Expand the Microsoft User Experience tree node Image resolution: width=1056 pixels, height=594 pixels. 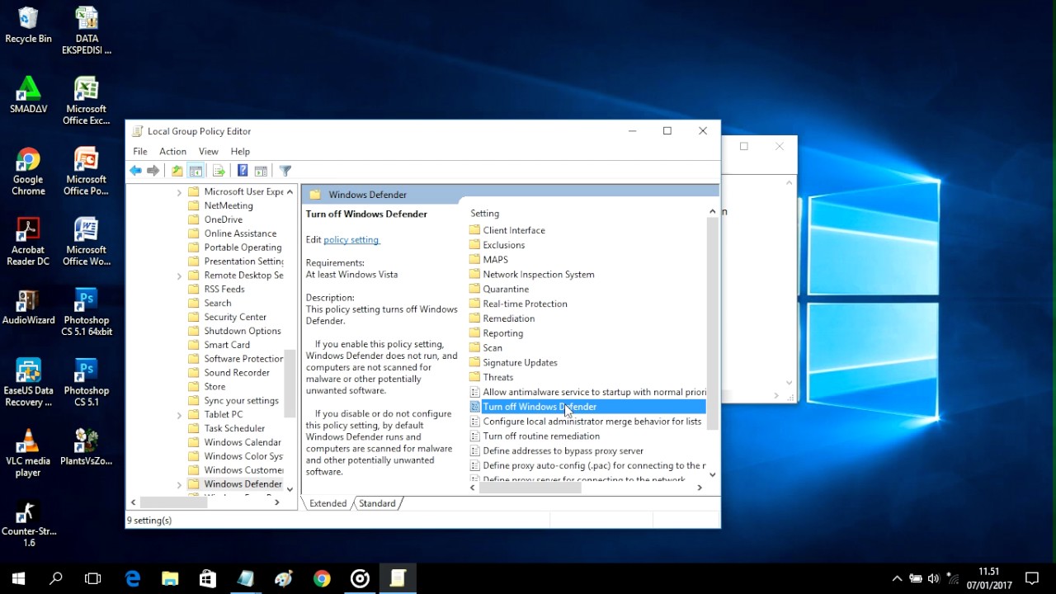(x=179, y=192)
